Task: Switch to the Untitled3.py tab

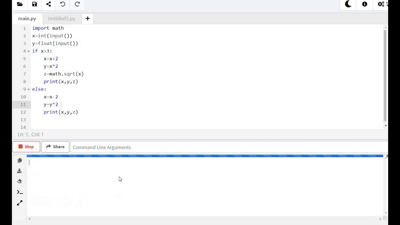Action: tap(62, 18)
